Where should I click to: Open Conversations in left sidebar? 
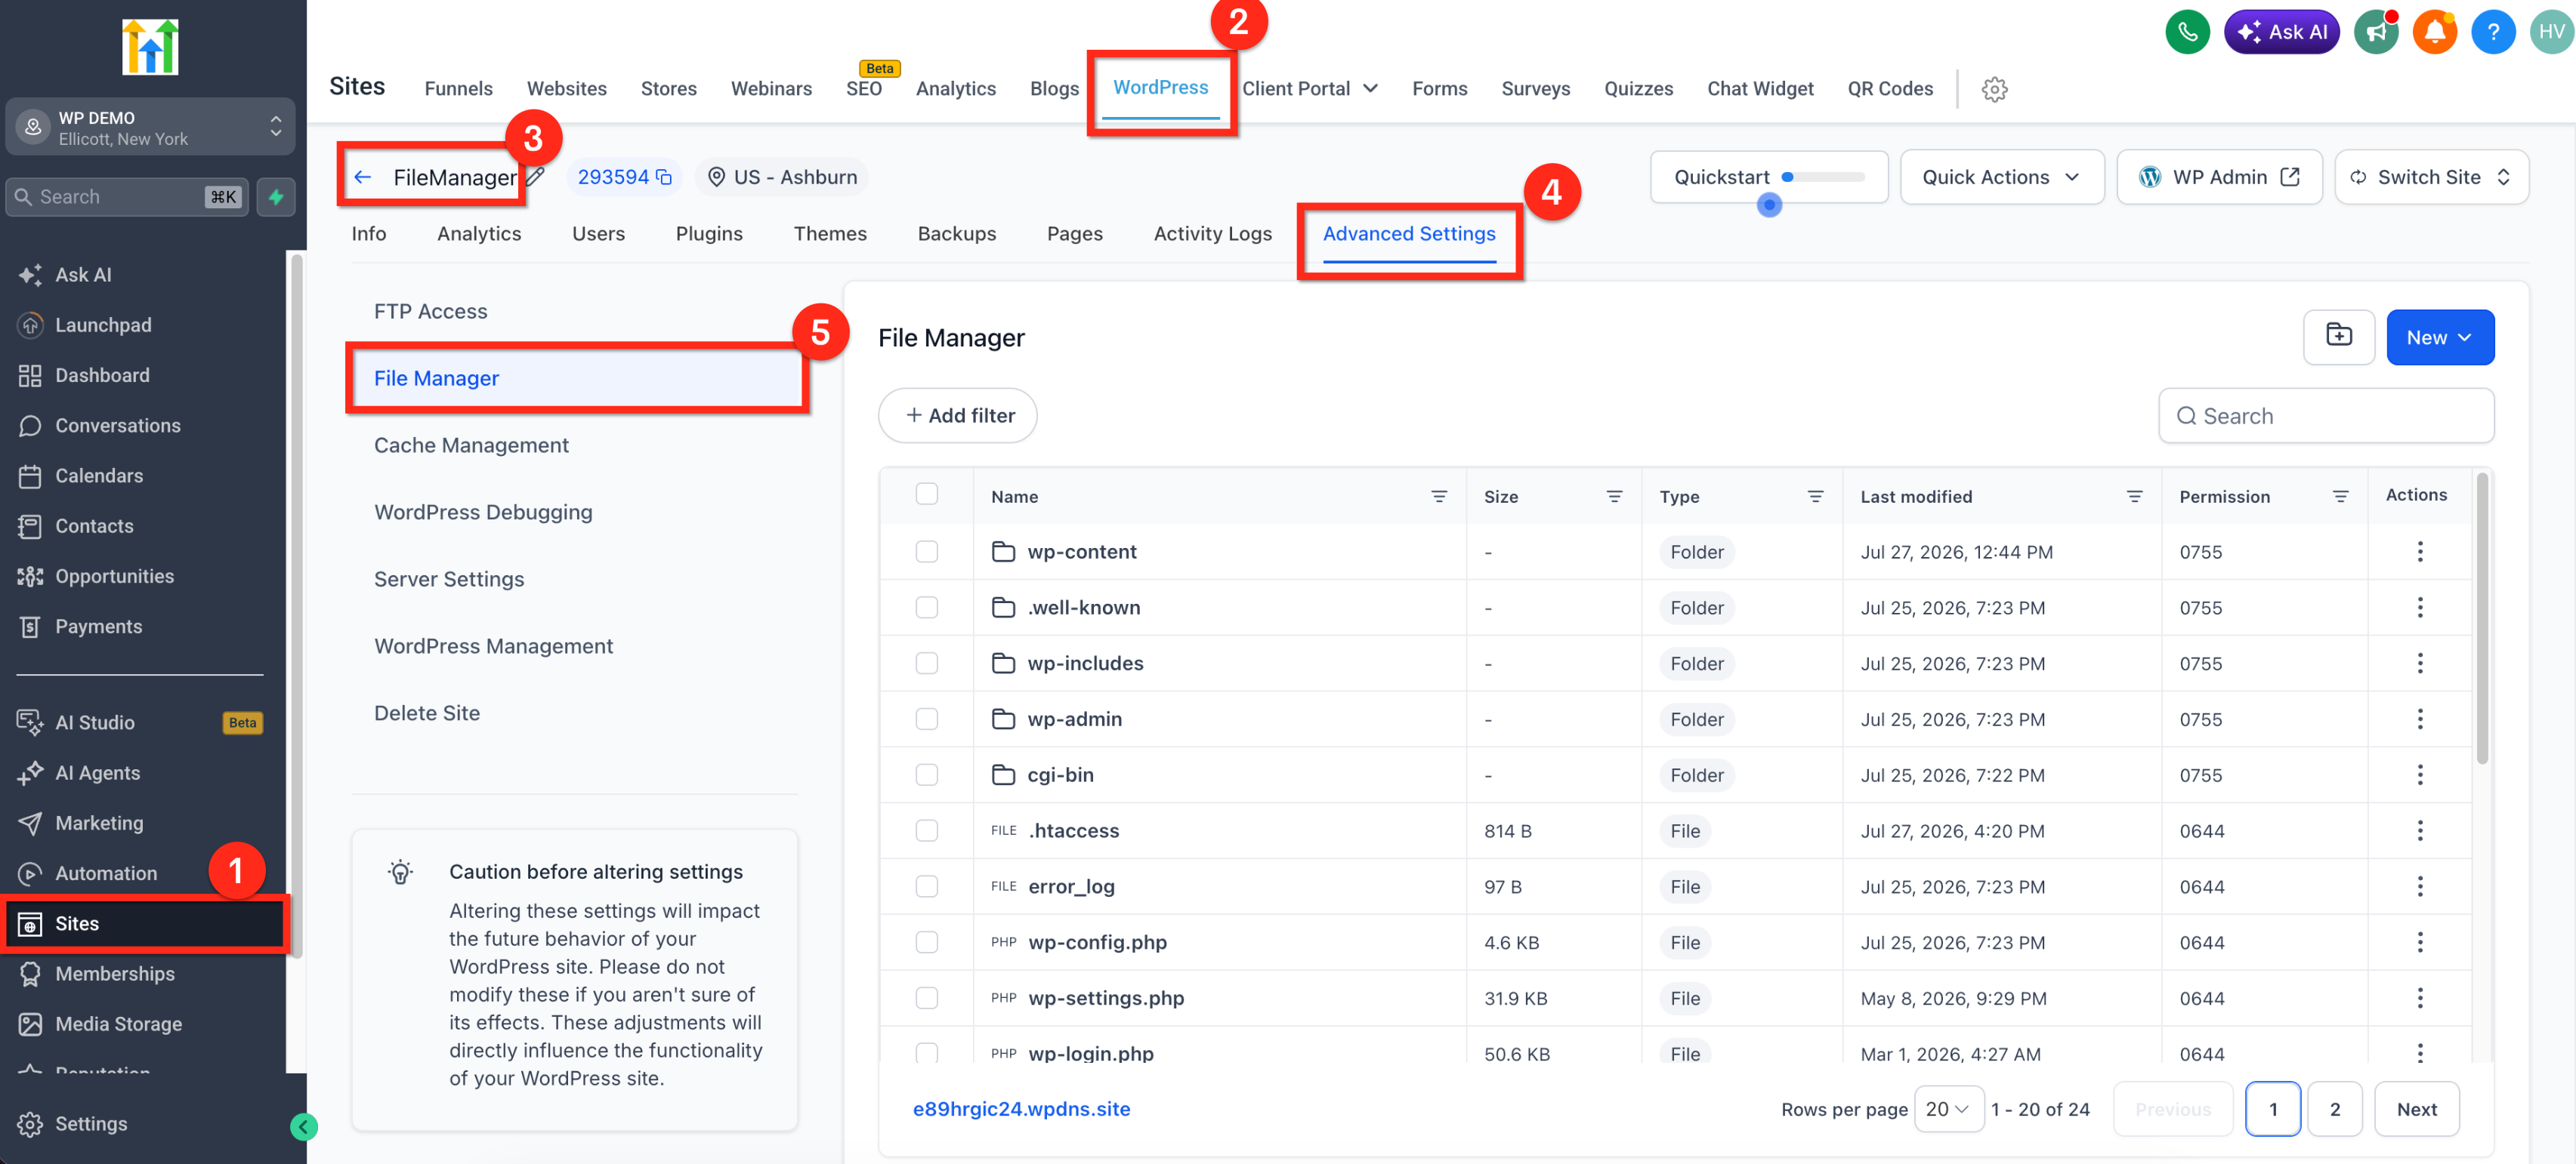point(117,425)
